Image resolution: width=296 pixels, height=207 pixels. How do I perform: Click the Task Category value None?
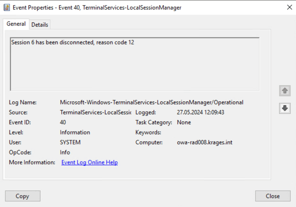click(x=184, y=123)
